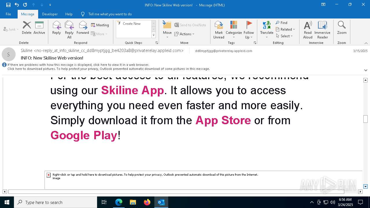Viewport: 370px width, 208px height.
Task: Click here to download pictures line
Action: click(109, 69)
